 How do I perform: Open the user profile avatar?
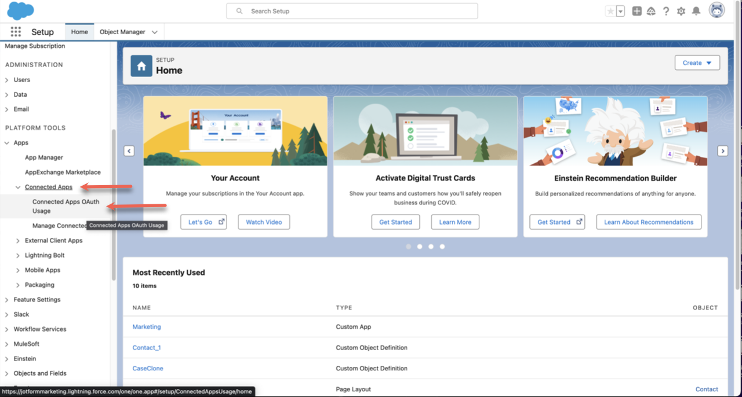pyautogui.click(x=717, y=10)
